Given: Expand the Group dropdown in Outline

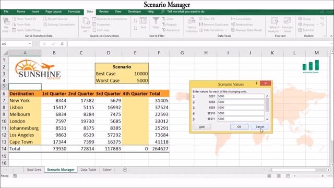Looking at the screenshot, I should 314,19.
